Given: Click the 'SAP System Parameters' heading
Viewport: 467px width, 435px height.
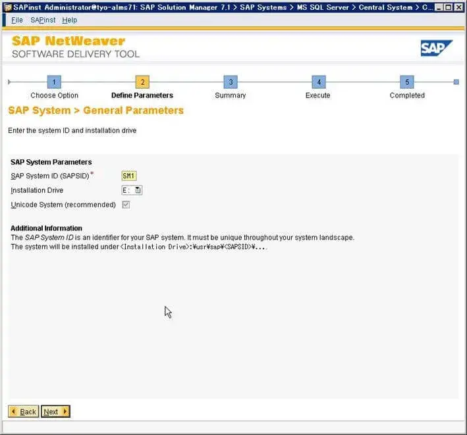Looking at the screenshot, I should 51,162.
